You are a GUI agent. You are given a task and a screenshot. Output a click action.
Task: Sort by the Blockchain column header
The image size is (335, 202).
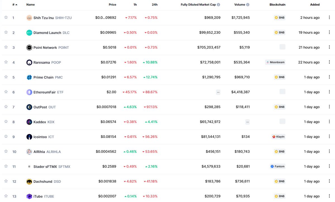[277, 5]
